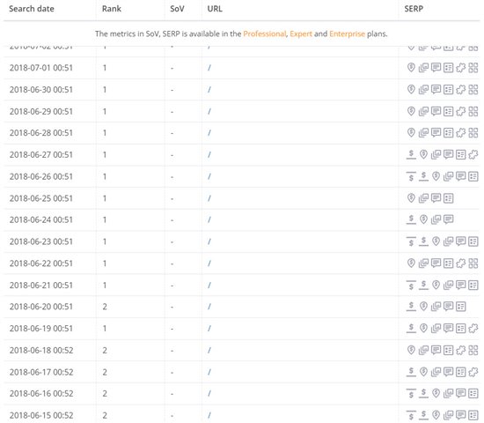Viewport: 484px width, 423px height.
Task: Click list snippet icon in 2018-06-28 row
Action: (x=448, y=133)
